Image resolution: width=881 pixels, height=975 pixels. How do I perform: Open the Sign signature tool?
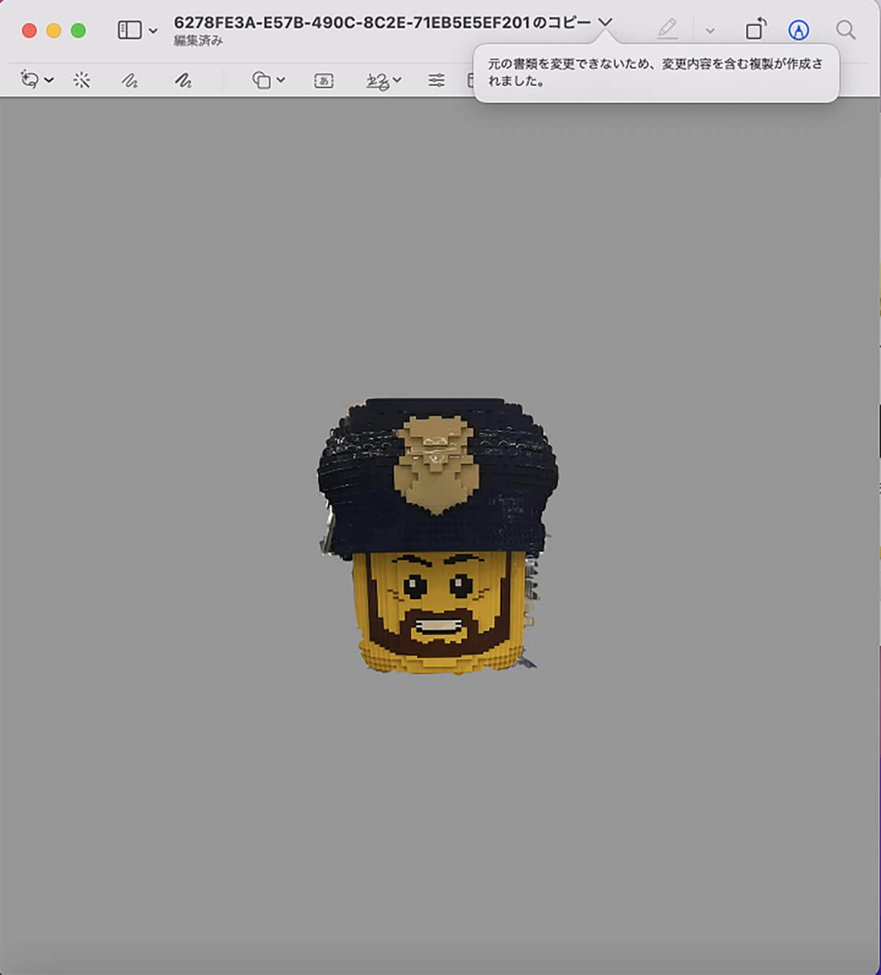(377, 81)
